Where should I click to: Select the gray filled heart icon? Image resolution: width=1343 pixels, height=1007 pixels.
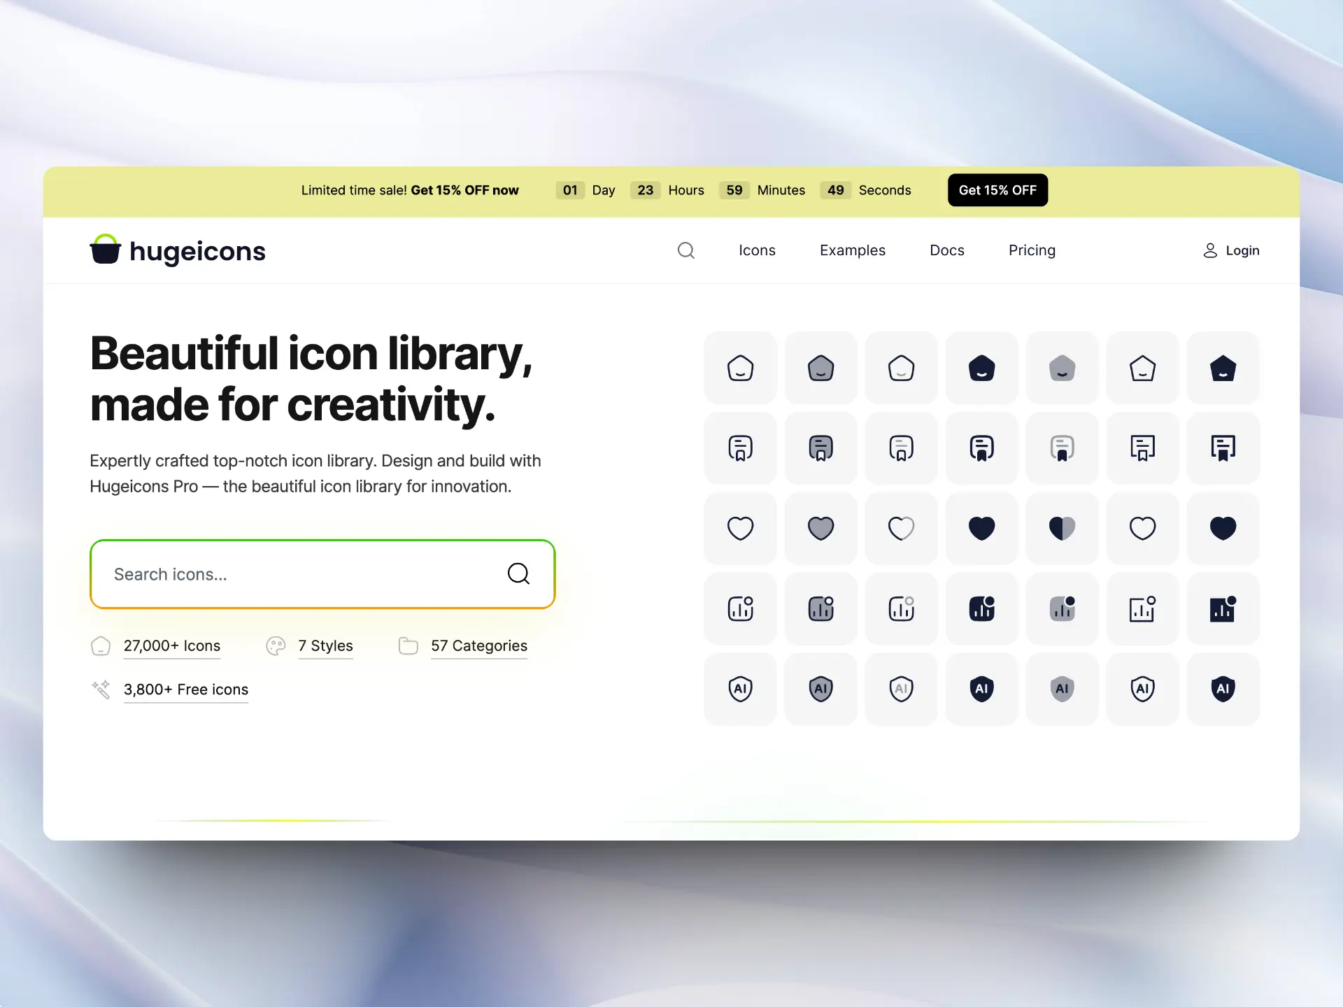820,528
